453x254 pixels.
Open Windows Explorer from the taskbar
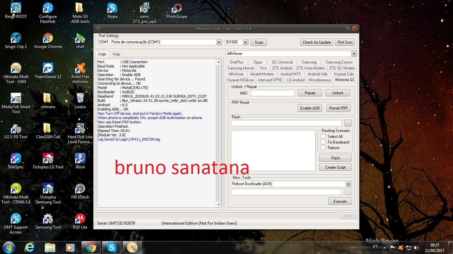pyautogui.click(x=50, y=247)
